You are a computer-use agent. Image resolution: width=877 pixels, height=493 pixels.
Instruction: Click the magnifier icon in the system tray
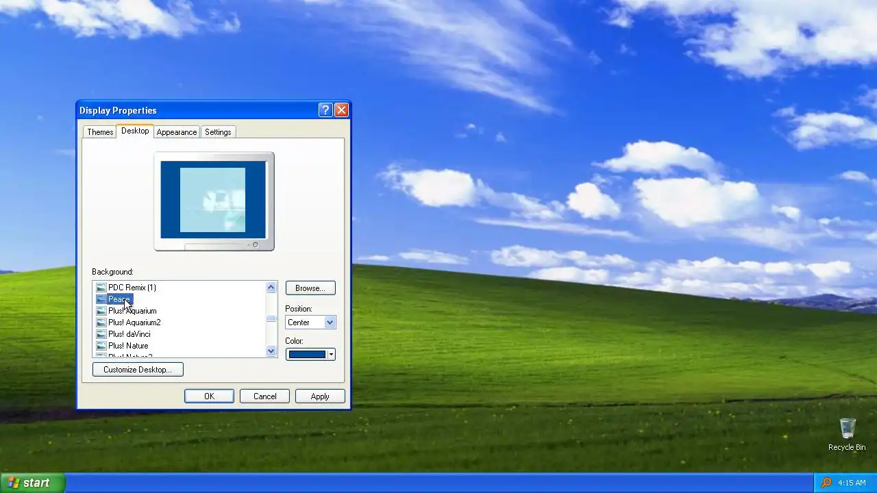pyautogui.click(x=826, y=483)
